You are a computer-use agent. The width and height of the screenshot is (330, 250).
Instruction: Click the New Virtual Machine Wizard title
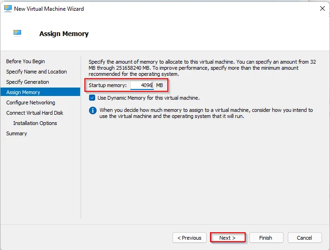[49, 9]
